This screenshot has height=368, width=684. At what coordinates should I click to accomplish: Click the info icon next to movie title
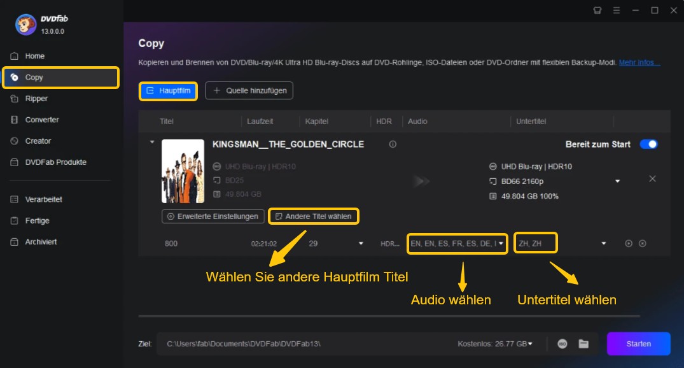tap(393, 144)
